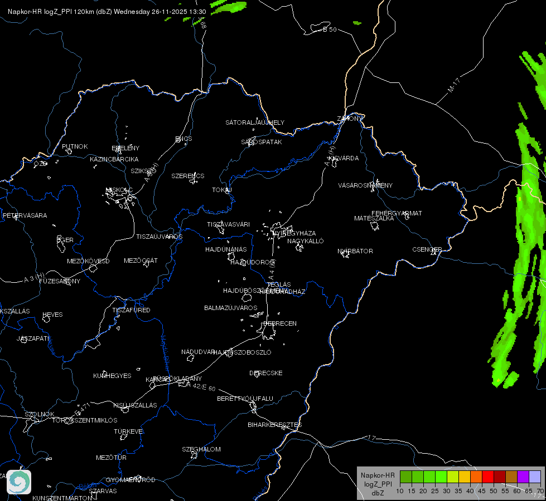The image size is (546, 501).
Task: Click the B 50 road label
Action: click(x=330, y=30)
